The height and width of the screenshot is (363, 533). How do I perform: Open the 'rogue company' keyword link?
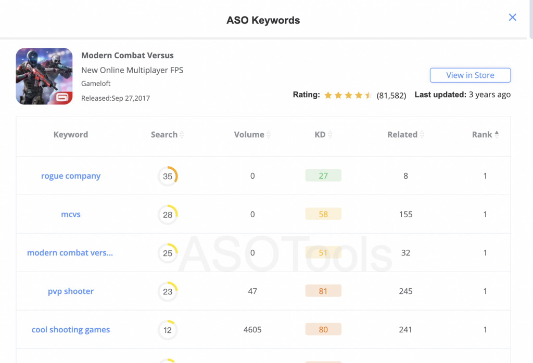pos(71,176)
